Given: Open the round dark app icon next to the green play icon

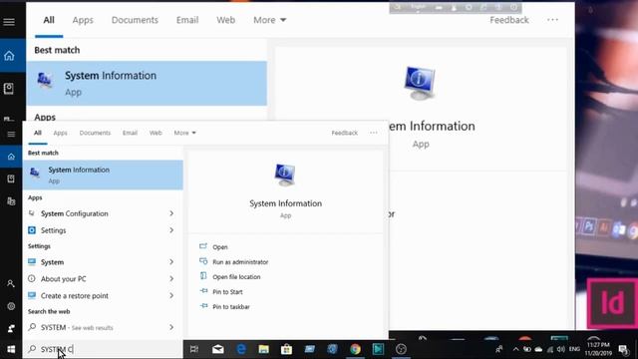Looking at the screenshot, I should point(401,349).
